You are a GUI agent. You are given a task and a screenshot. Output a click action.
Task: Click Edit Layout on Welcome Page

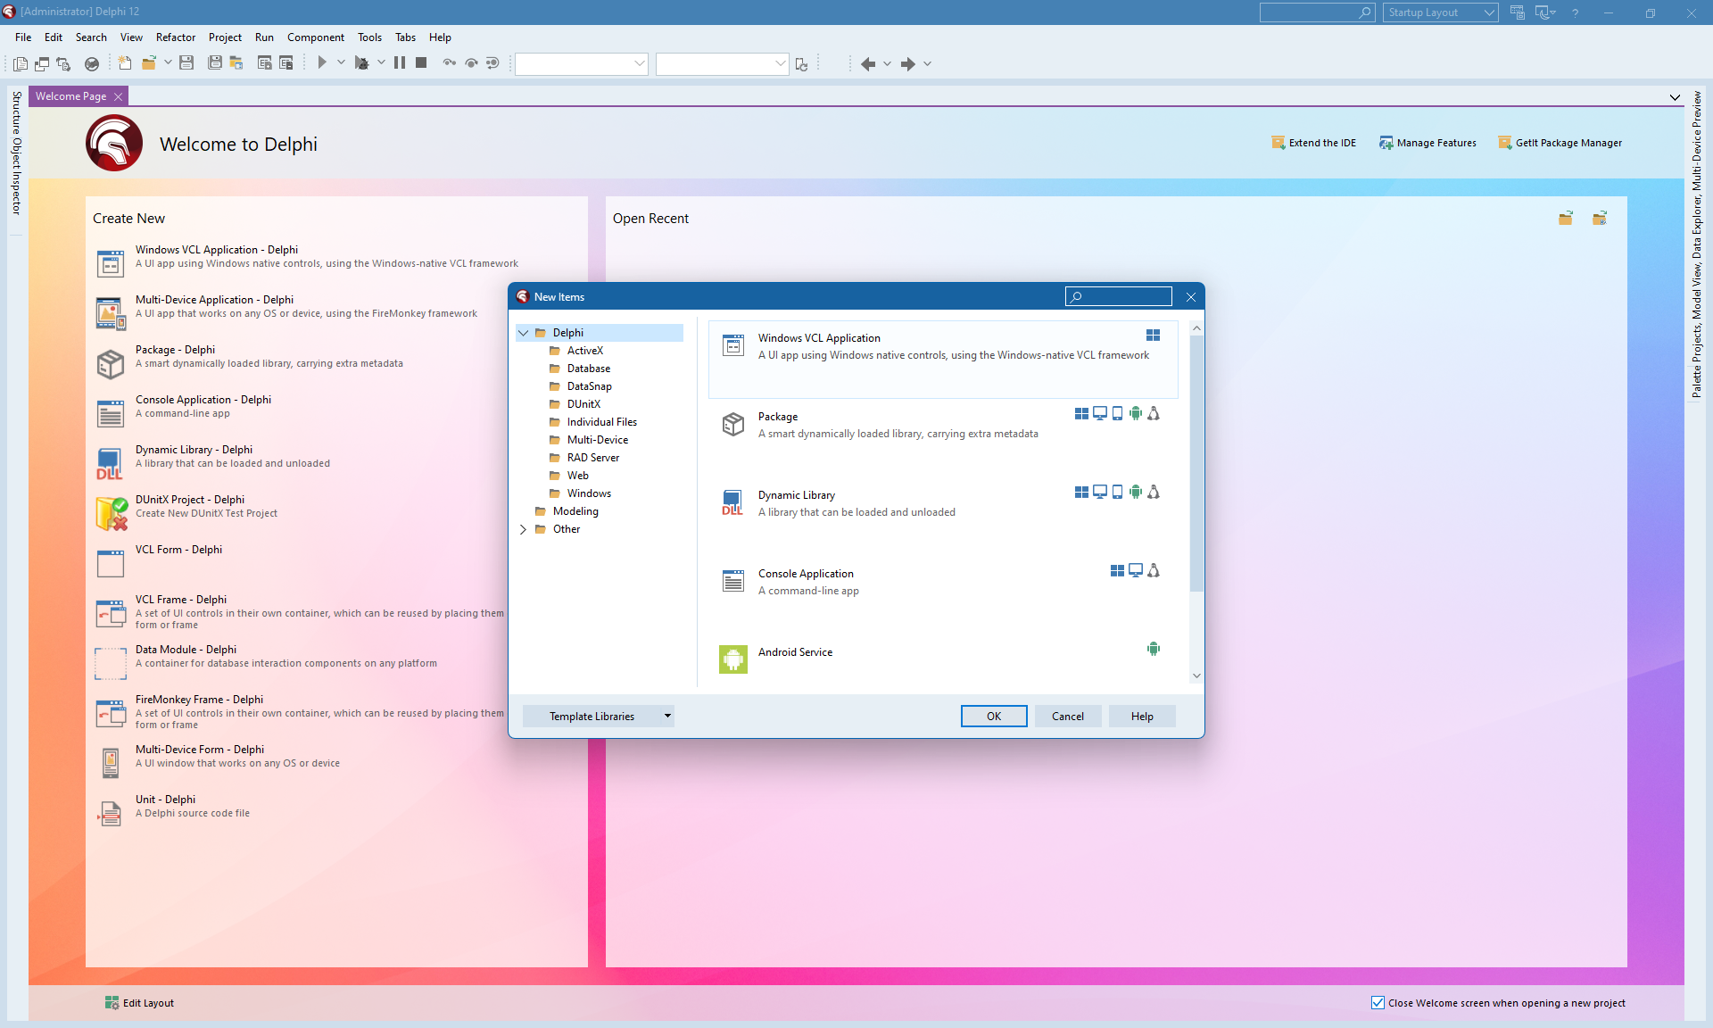(x=139, y=1003)
